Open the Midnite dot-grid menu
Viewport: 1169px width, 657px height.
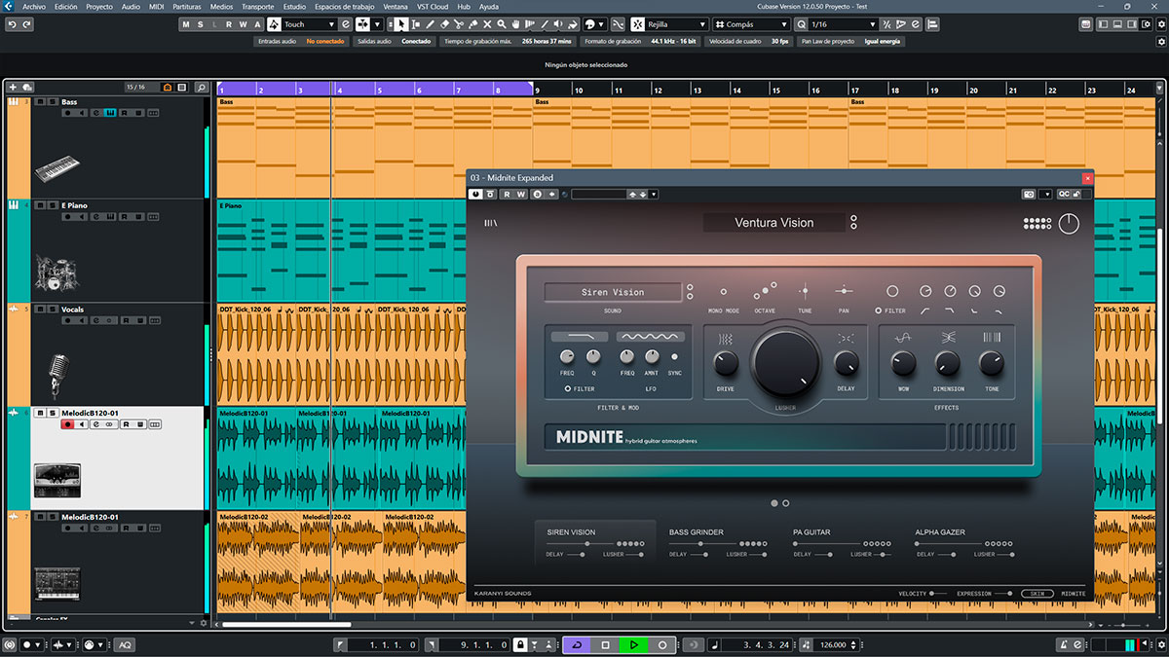(x=1037, y=224)
